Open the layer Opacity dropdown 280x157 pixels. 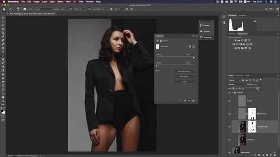click(x=260, y=84)
